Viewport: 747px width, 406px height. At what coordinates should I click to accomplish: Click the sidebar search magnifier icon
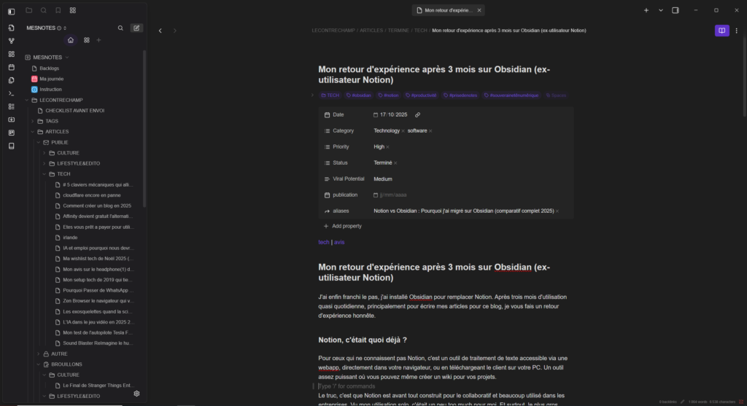pos(120,28)
